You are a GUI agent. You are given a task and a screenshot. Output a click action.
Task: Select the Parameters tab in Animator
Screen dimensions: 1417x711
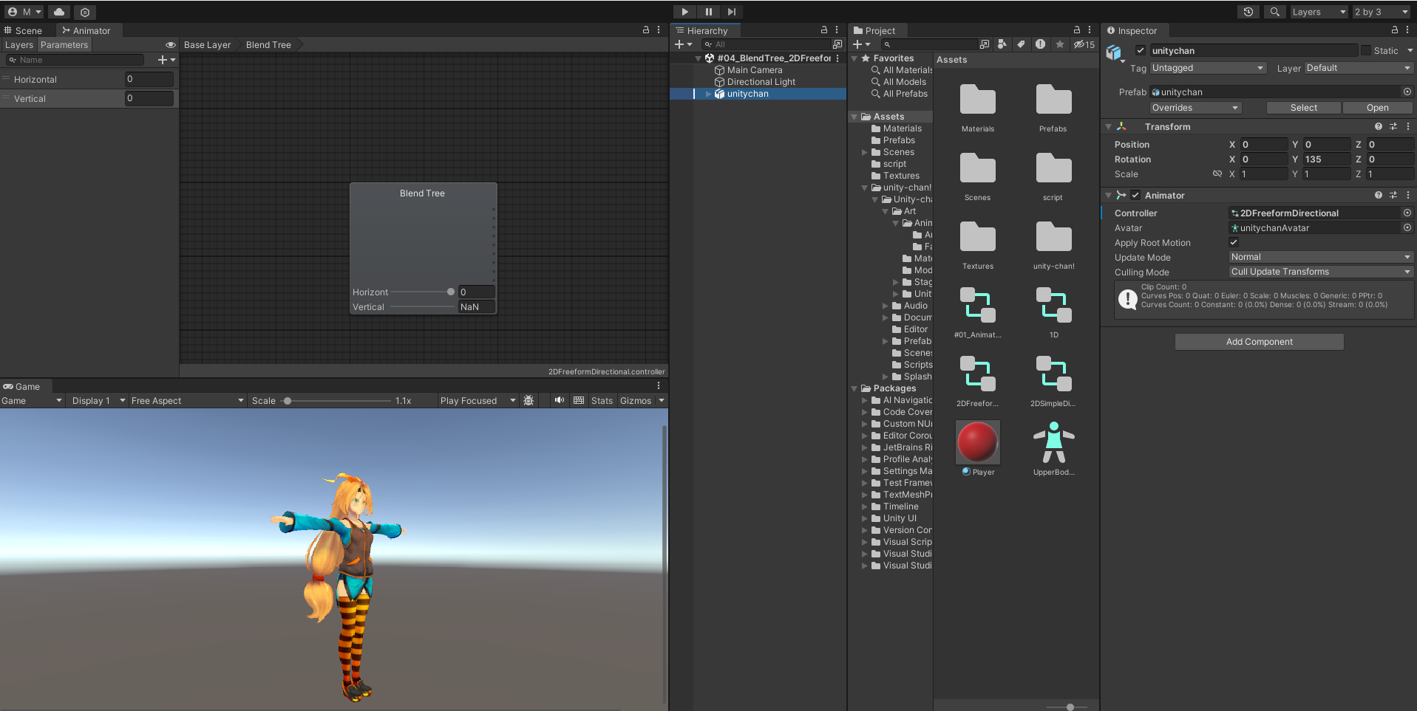pos(64,45)
